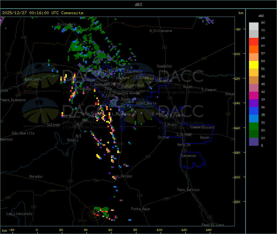Click the 'Bowen' map label
This screenshot has width=277, height=234.
[x=205, y=137]
